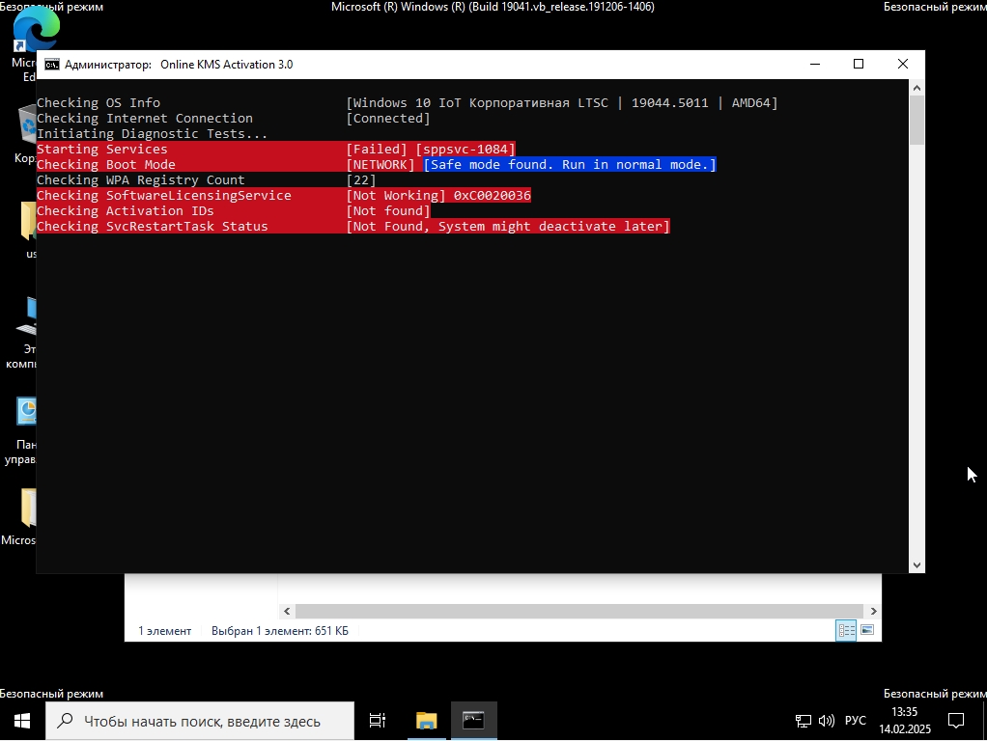This screenshot has width=987, height=741.
Task: Click the '[Failed] [sppsvc-1084]' result text
Action: click(x=431, y=150)
